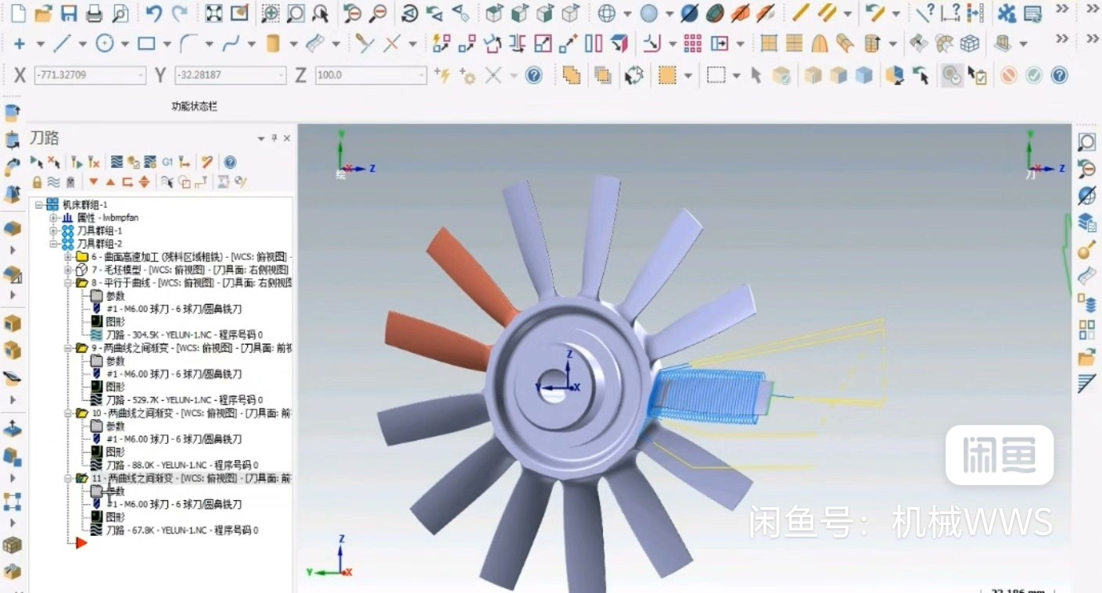Open the X coordinate combo box dropdown
1102x593 pixels.
pyautogui.click(x=141, y=76)
